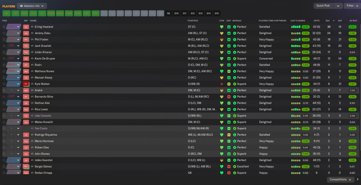Sort by Playing Time Happiness column header
This screenshot has height=185, width=361.
(x=272, y=21)
